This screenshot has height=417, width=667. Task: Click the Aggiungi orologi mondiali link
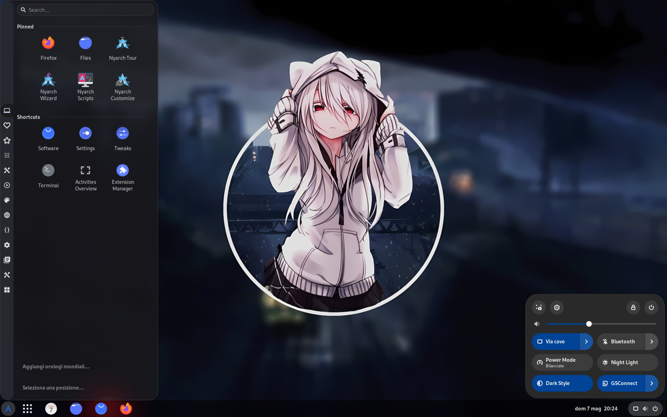56,367
